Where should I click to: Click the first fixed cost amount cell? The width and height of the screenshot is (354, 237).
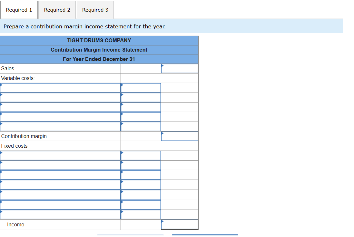point(141,155)
